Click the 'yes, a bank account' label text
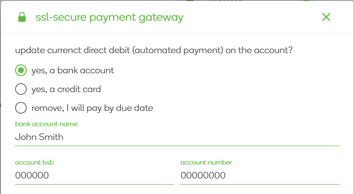 point(73,70)
